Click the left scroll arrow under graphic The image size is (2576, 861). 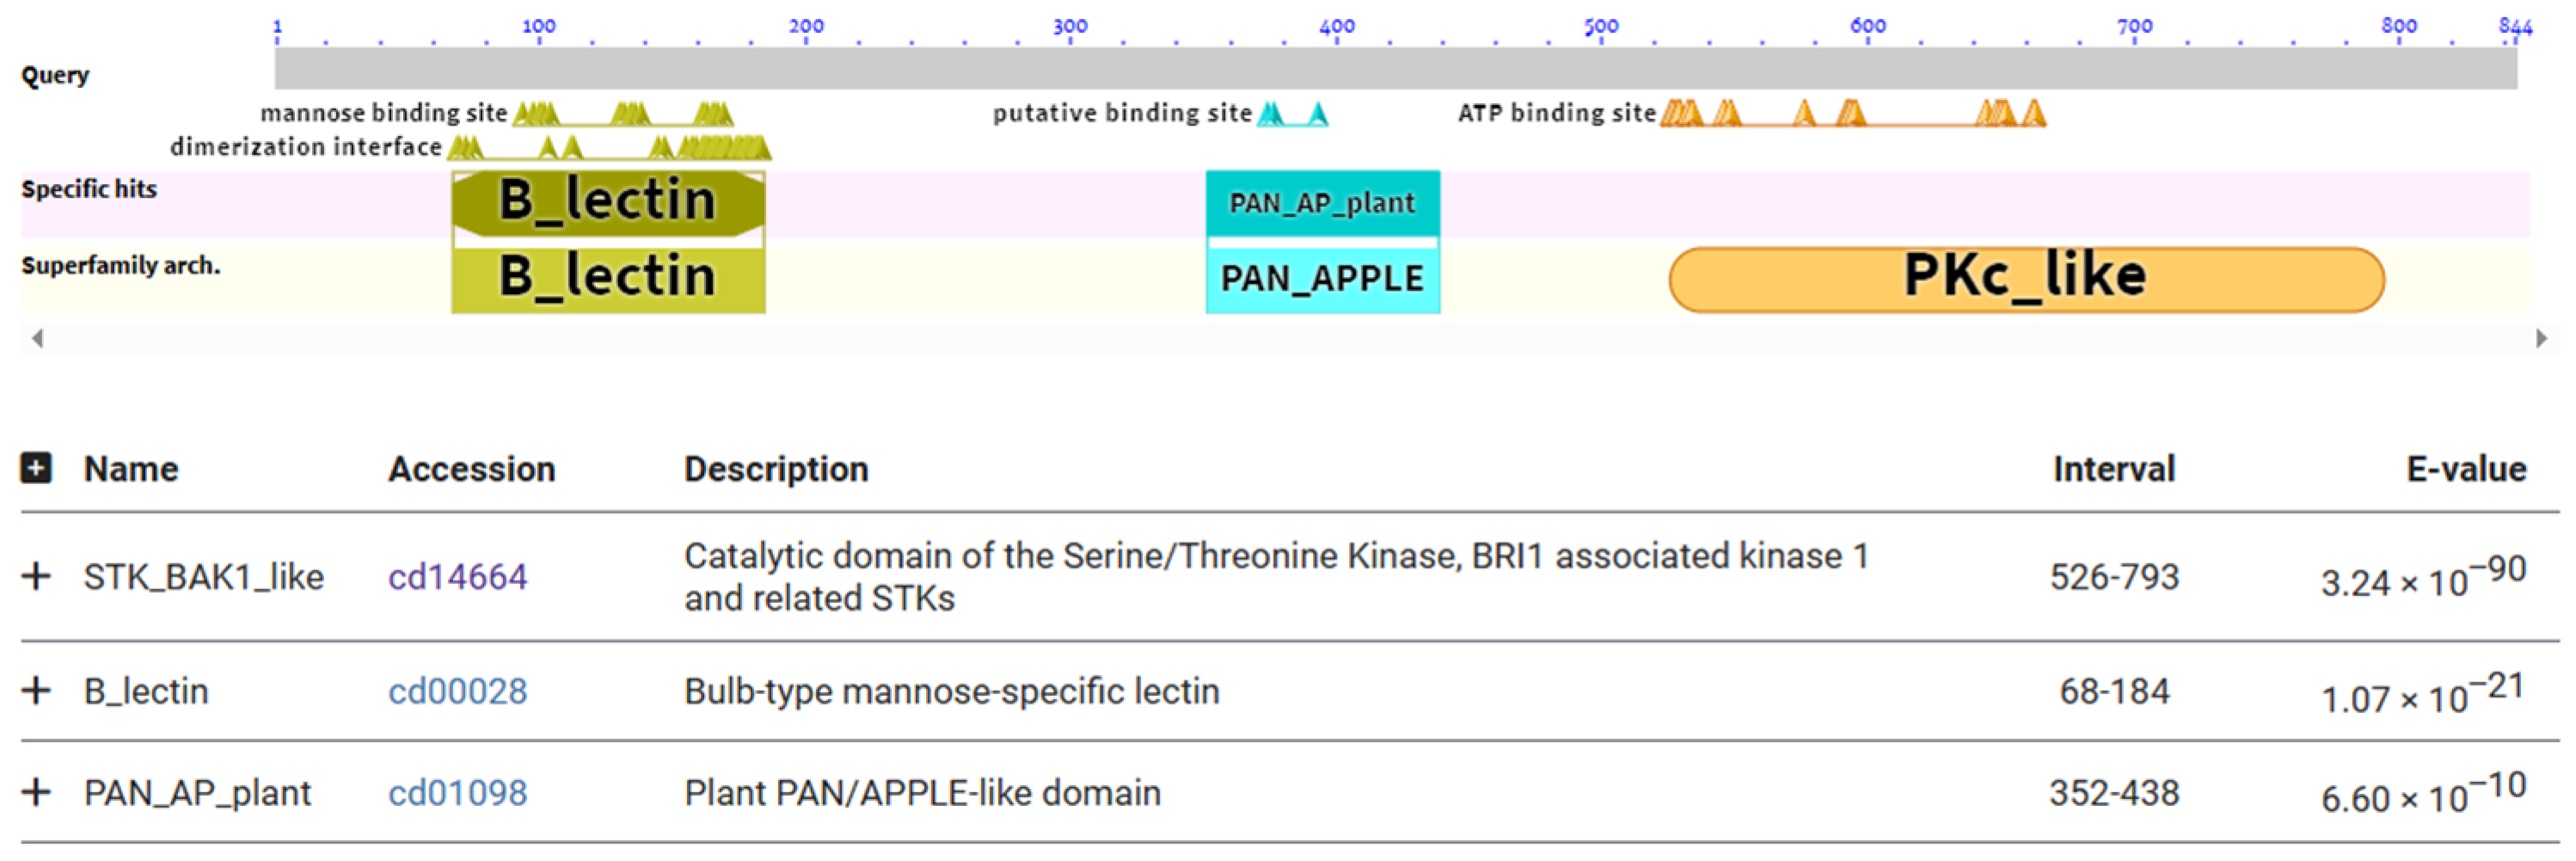37,338
